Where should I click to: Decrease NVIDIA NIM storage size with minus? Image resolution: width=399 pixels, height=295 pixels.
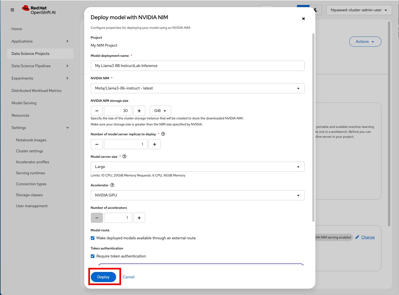tap(97, 111)
